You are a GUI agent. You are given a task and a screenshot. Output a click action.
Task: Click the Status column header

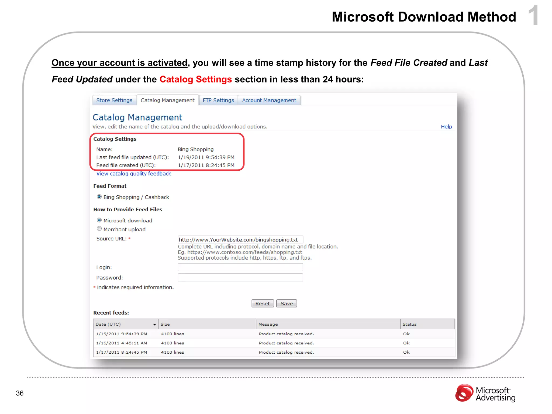tap(427, 324)
